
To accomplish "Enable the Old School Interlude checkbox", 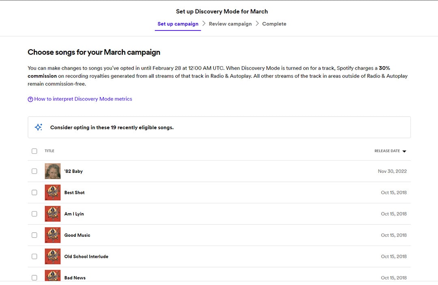I will (34, 257).
